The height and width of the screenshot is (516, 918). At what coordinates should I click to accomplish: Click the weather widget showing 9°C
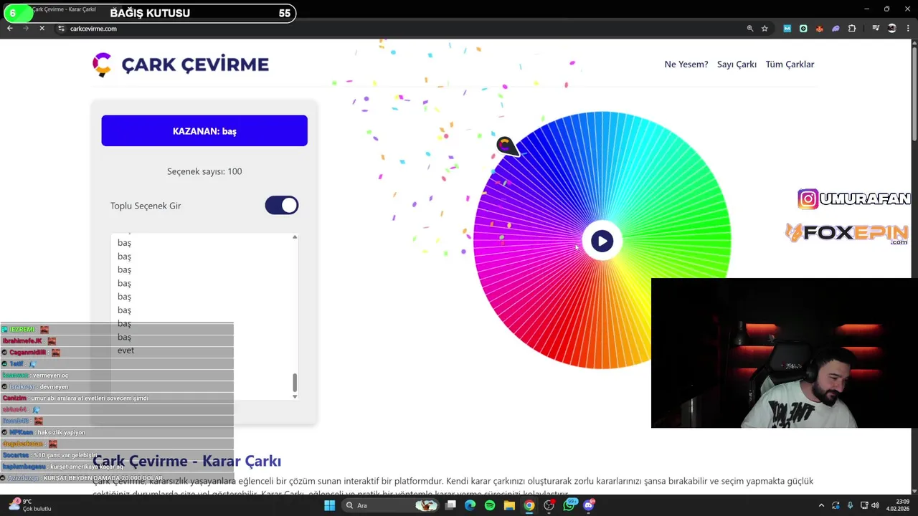(x=30, y=505)
